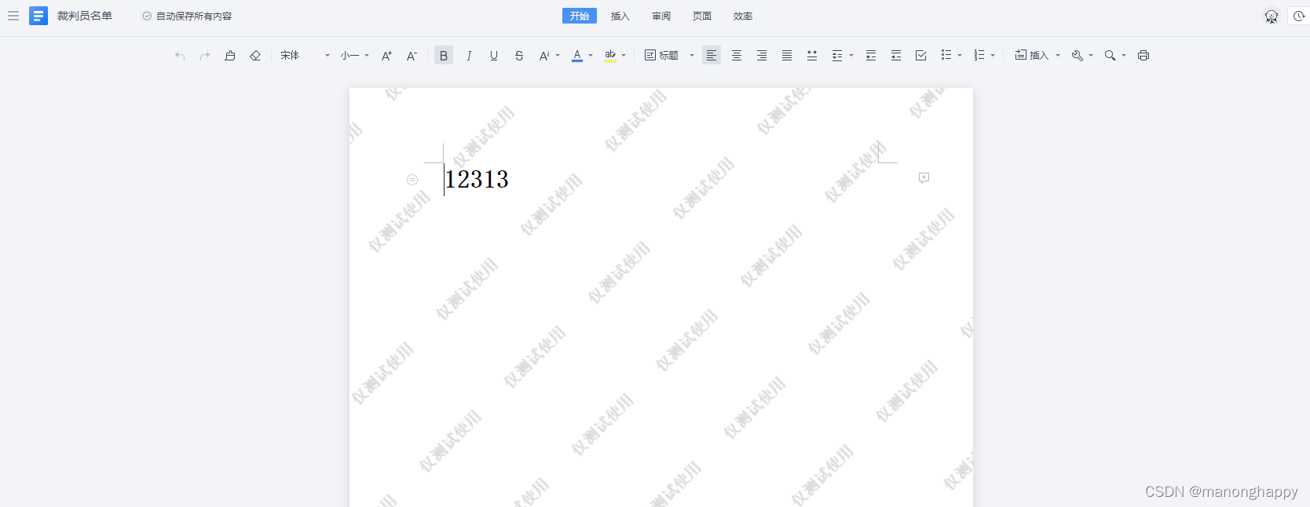Expand bulleted list style dropdown

point(960,56)
